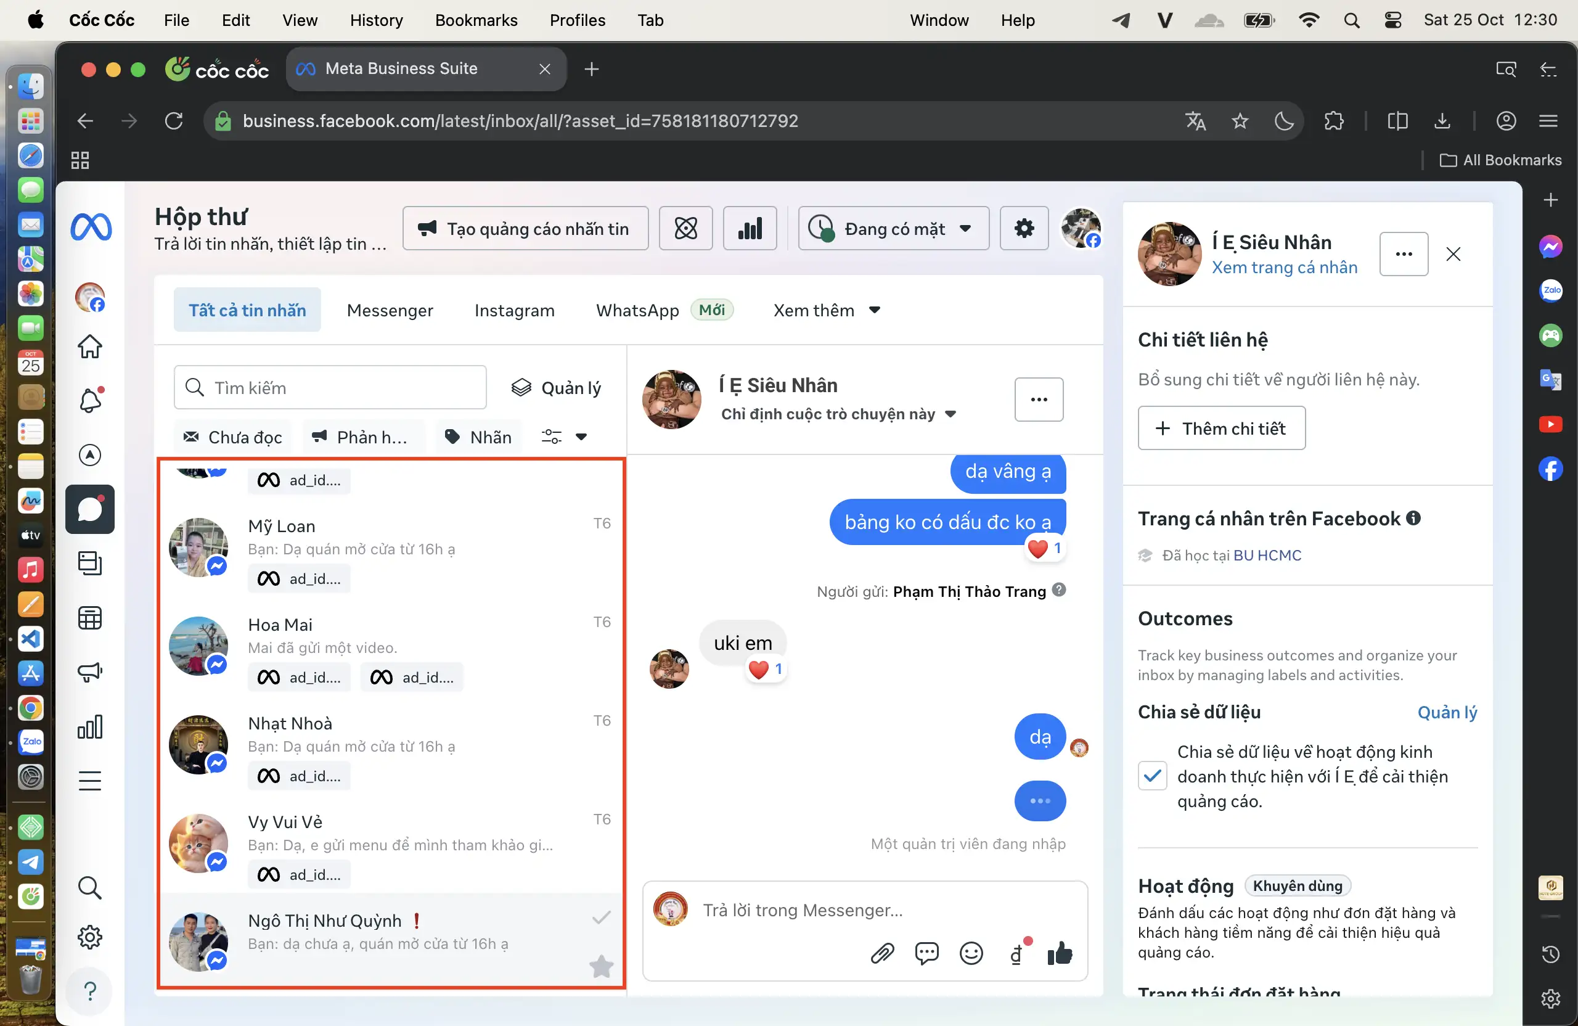The width and height of the screenshot is (1578, 1026).
Task: Open the Bookmarks menu in menu bar
Action: 476,20
